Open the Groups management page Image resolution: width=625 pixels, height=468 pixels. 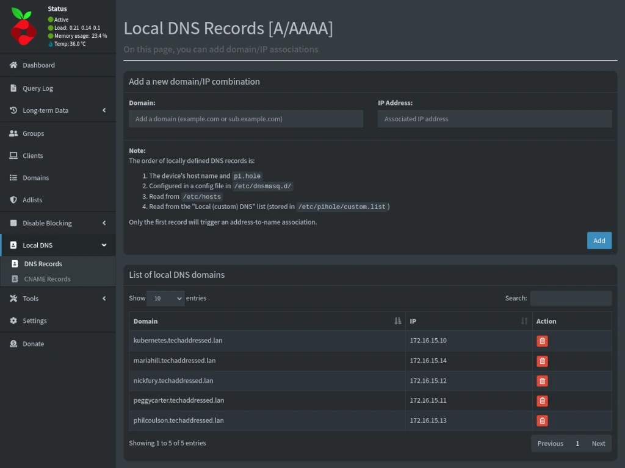click(x=34, y=133)
